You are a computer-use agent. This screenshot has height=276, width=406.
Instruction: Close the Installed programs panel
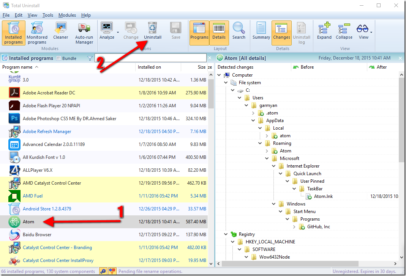click(x=210, y=58)
